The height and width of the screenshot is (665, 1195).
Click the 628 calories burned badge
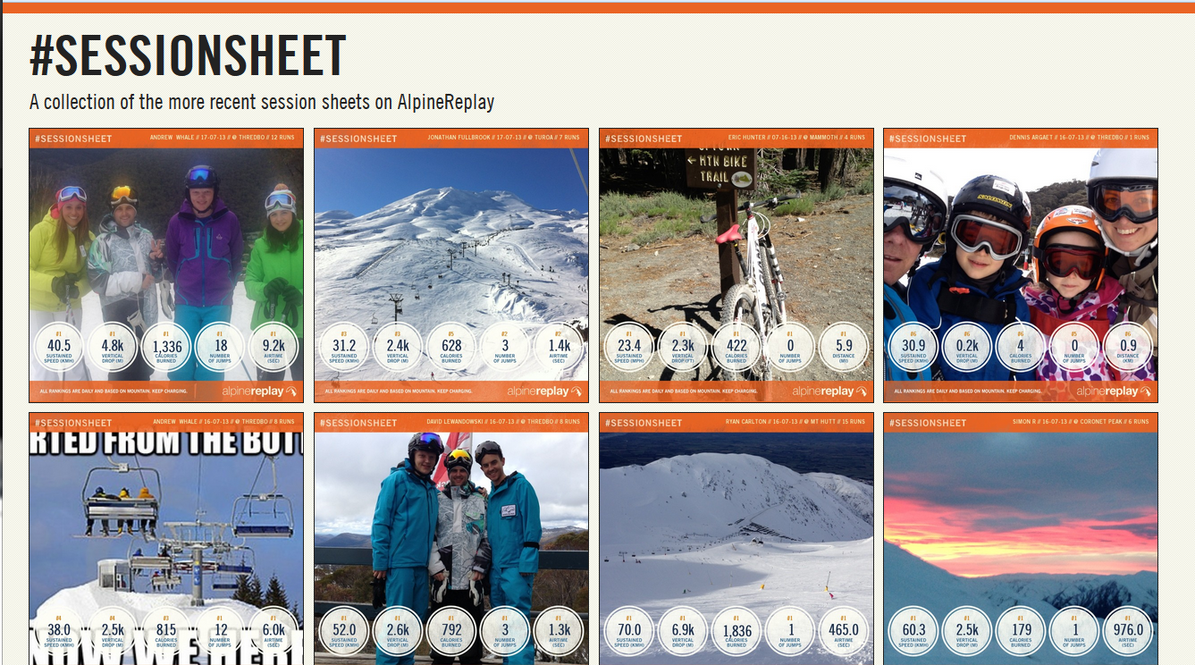451,347
